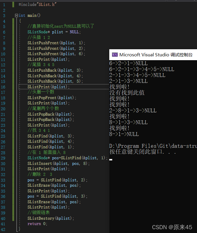Click the comment '//找 3 4 1'
The width and height of the screenshot is (197, 233).
tap(39, 130)
